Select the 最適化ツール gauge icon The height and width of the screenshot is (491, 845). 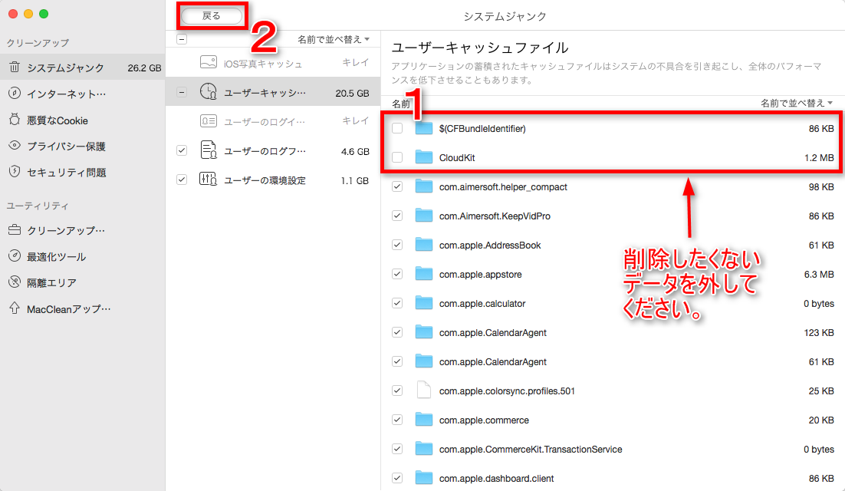(x=15, y=256)
